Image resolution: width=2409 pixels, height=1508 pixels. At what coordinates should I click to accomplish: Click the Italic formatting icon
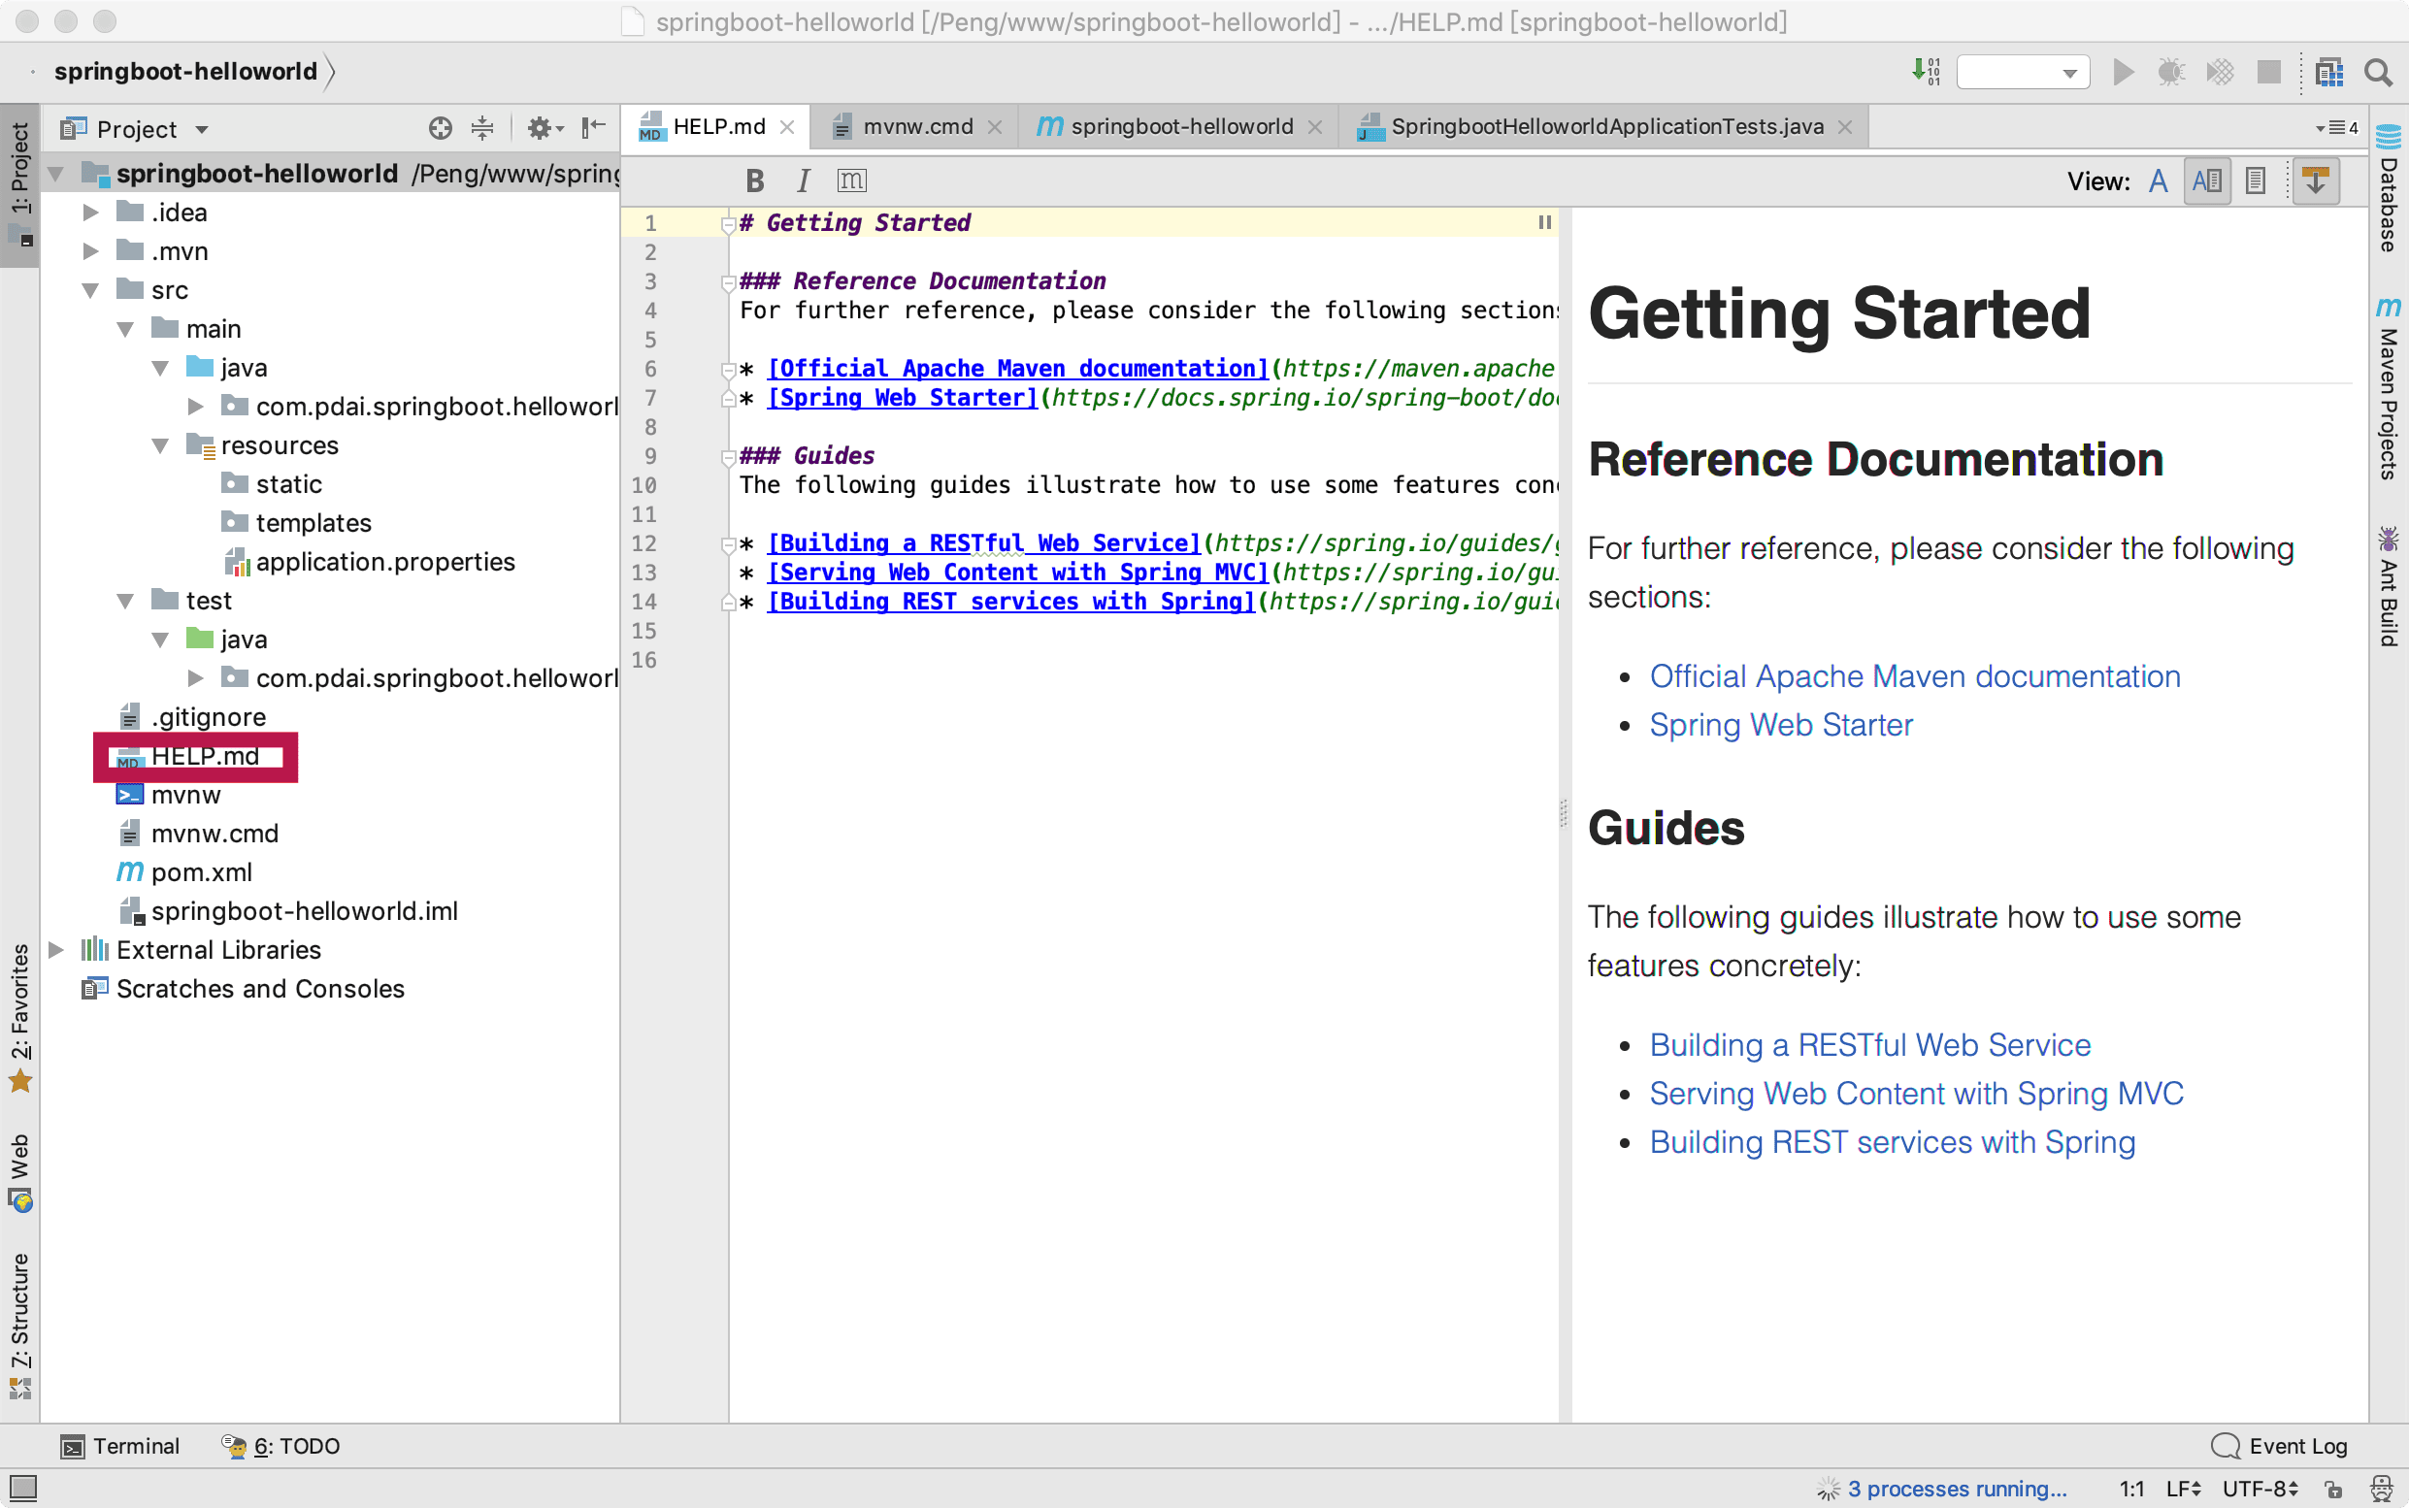coord(803,180)
